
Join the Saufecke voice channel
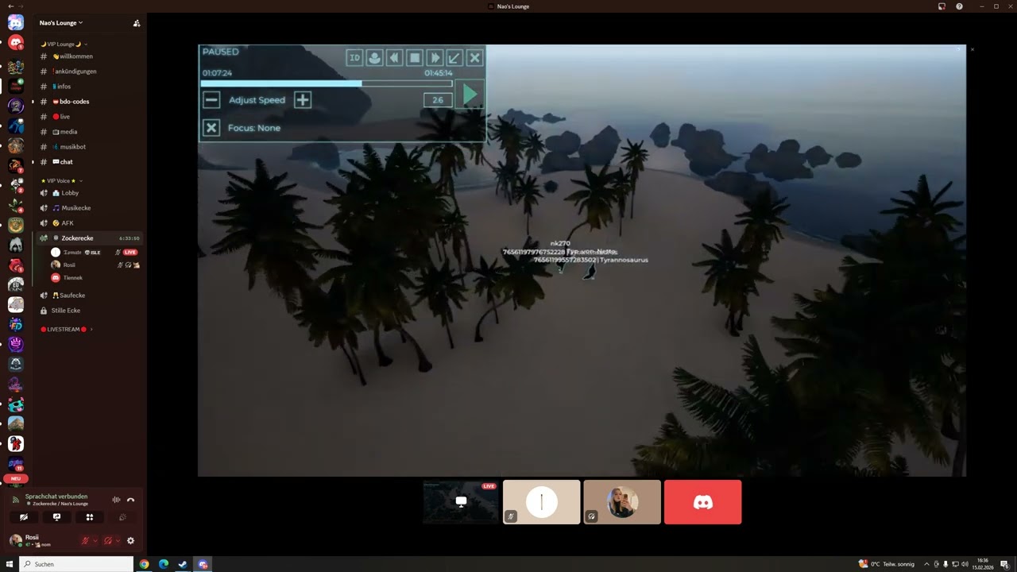[90, 296]
